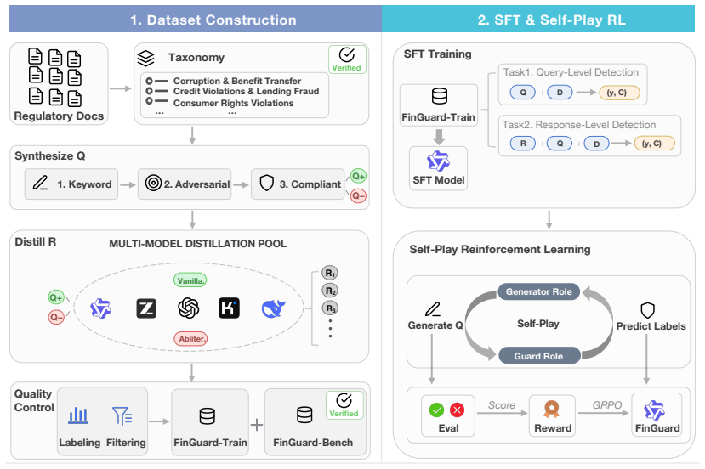This screenshot has height=469, width=705.
Task: Click the target icon beside 2. Adversarial
Action: point(153,184)
